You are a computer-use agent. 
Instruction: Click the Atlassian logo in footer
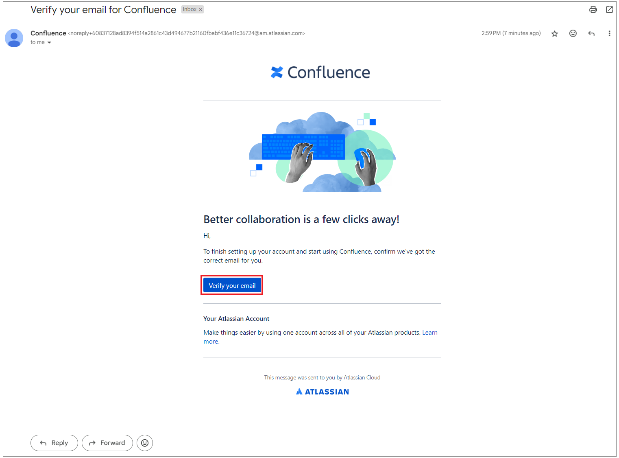pyautogui.click(x=322, y=392)
